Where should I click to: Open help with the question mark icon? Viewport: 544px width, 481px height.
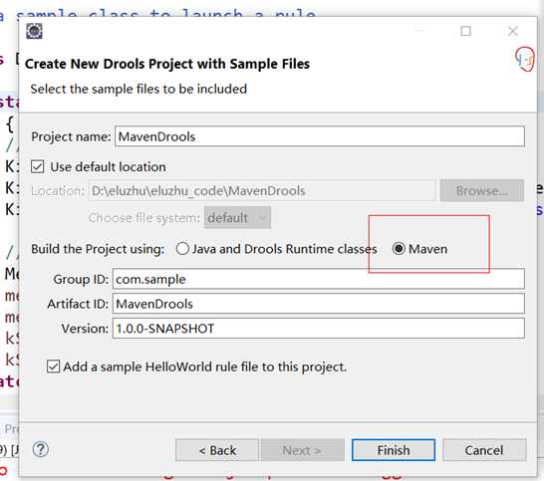(x=41, y=449)
